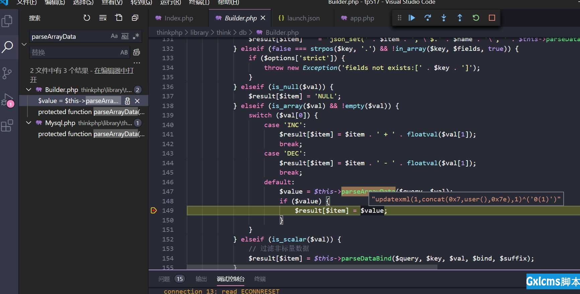The image size is (580, 294).
Task: Click the debug Step Out button
Action: [460, 18]
